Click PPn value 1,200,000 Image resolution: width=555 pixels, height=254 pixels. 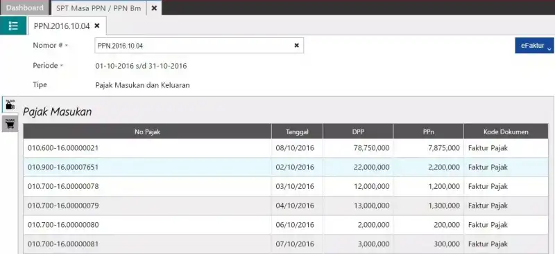[x=444, y=187]
